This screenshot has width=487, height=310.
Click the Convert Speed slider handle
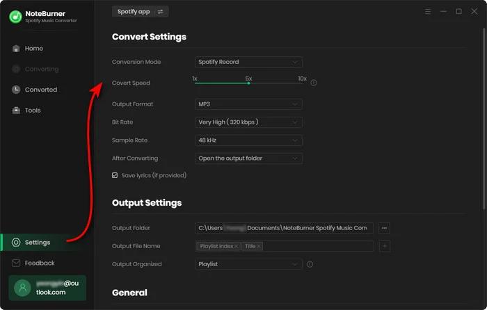(248, 83)
